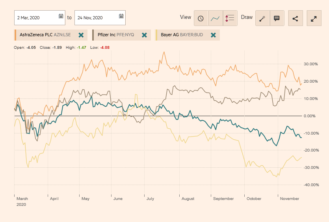Image resolution: width=329 pixels, height=222 pixels.
Task: Click the Bayer AG BAYER:BUD label
Action: pyautogui.click(x=182, y=35)
